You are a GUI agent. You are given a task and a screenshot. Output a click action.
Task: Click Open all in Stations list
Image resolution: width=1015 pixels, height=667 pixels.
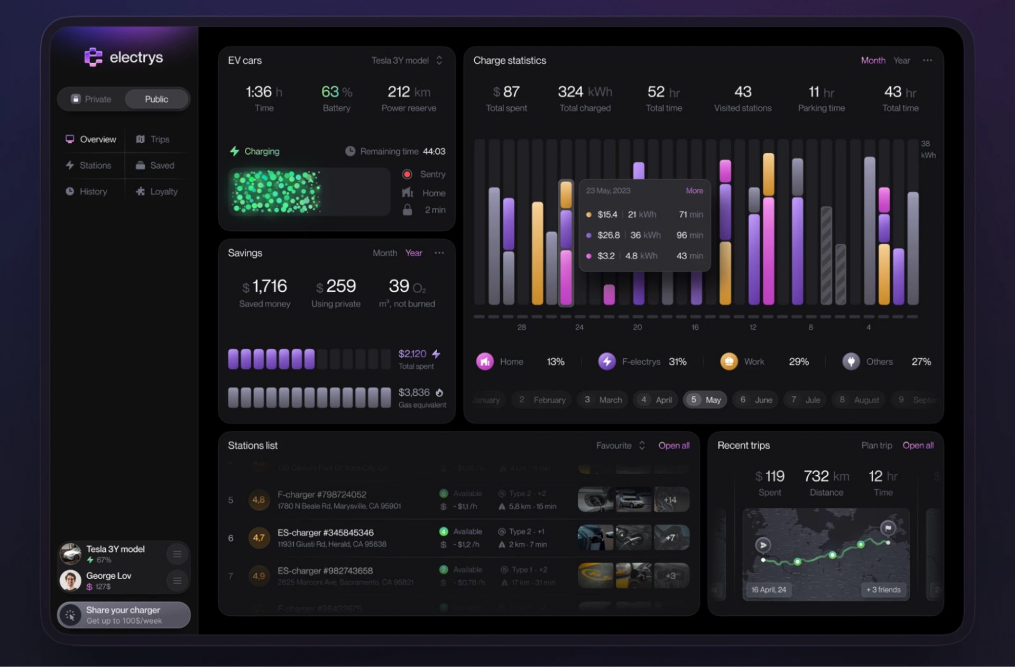673,446
